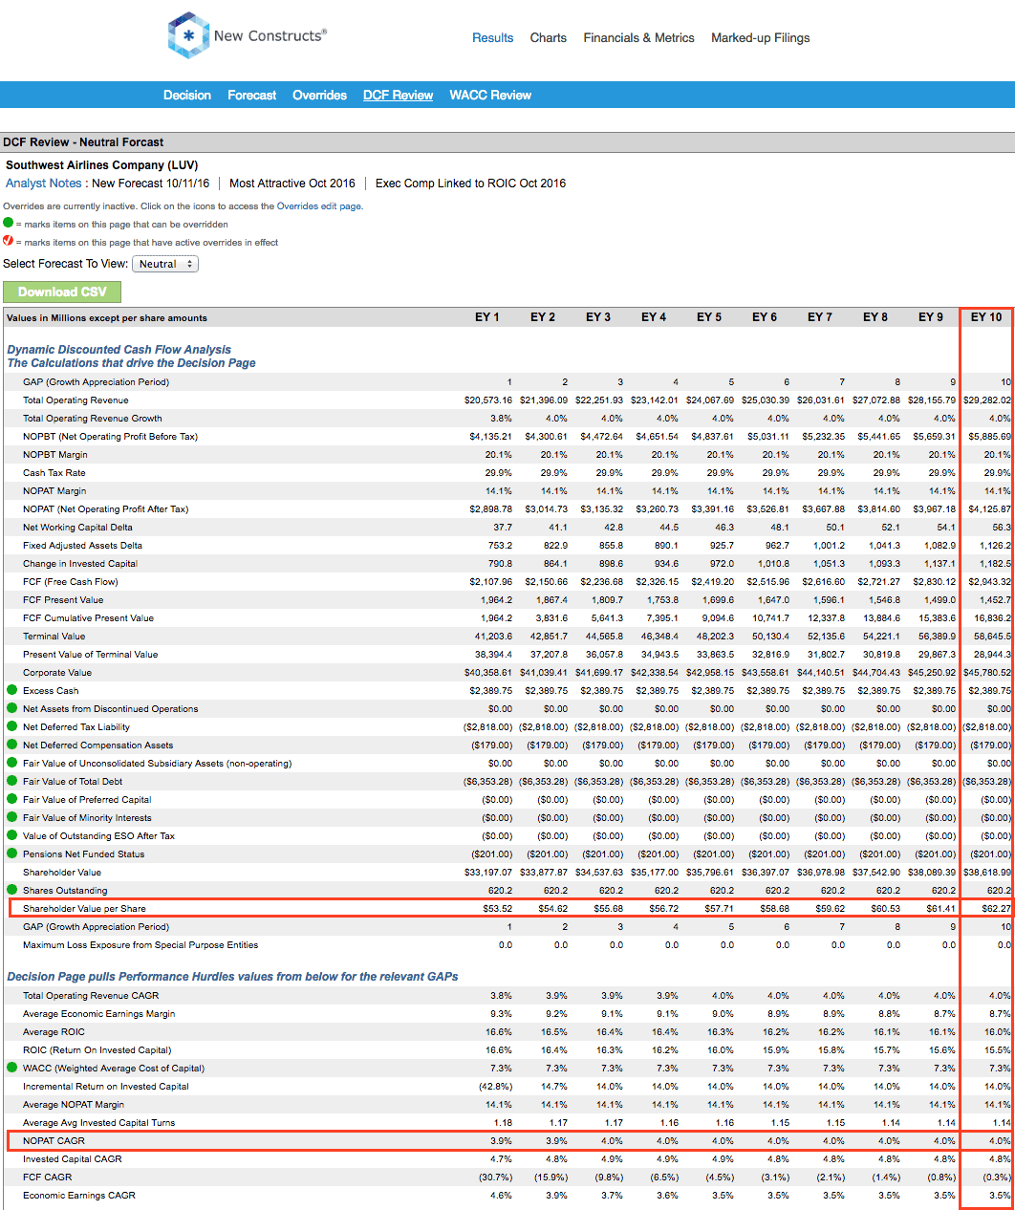This screenshot has height=1210, width=1015.
Task: Click override icon beside Excess Cash
Action: point(12,690)
